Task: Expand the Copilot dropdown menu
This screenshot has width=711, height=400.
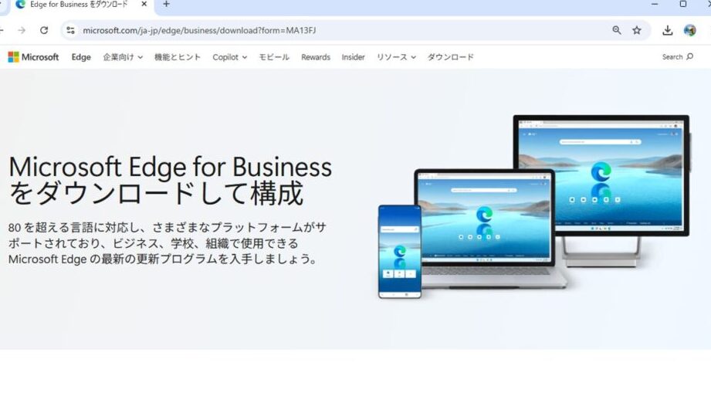Action: 229,57
